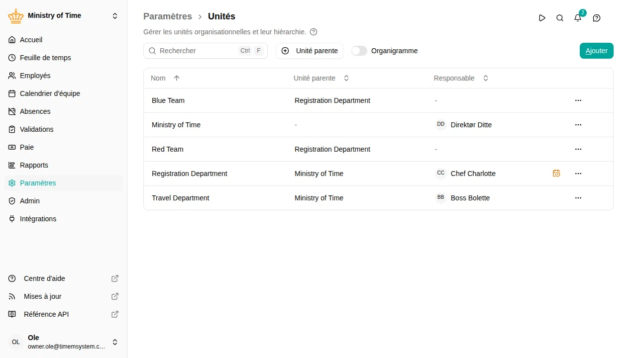Click the BB avatar for Boss Bolette

pyautogui.click(x=441, y=197)
